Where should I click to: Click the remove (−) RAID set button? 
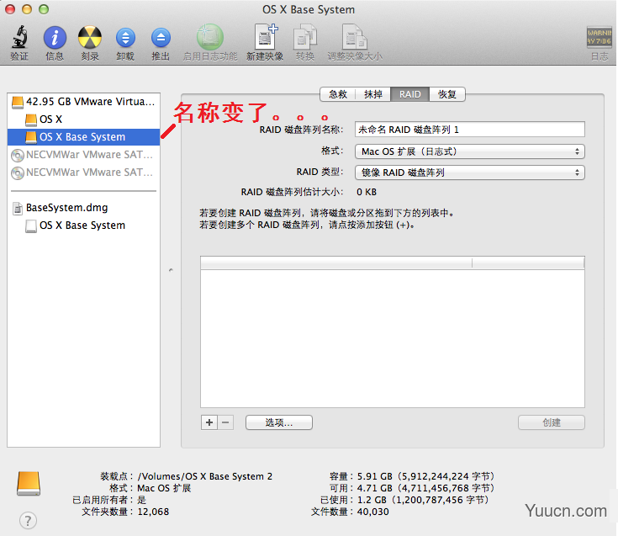[225, 422]
